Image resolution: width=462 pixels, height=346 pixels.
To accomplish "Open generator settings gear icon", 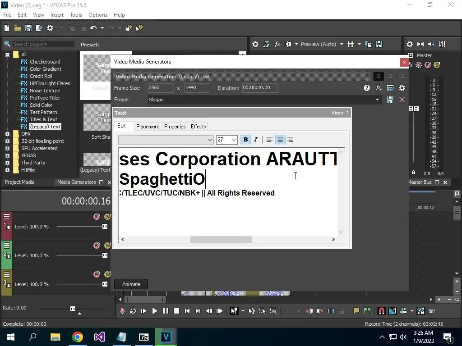I will (x=402, y=88).
